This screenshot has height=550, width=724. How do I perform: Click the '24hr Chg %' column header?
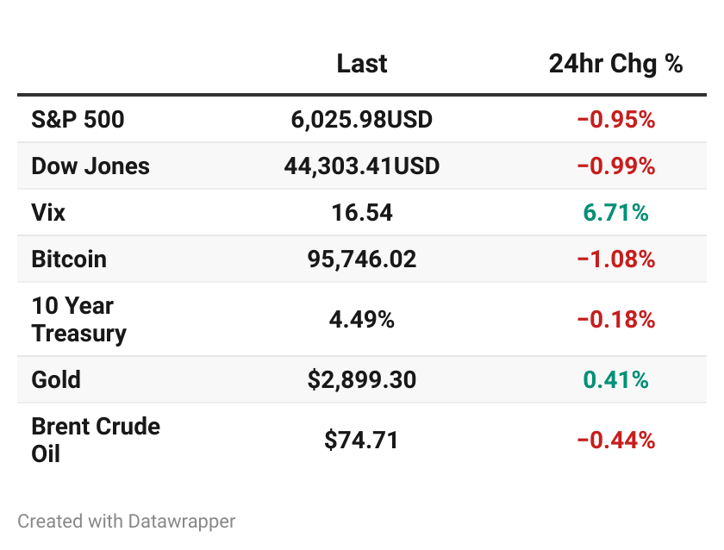(x=615, y=64)
